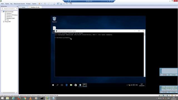Viewport: 178px width, 100px height.
Task: Close the Главная tab
Action: click(x=27, y=7)
